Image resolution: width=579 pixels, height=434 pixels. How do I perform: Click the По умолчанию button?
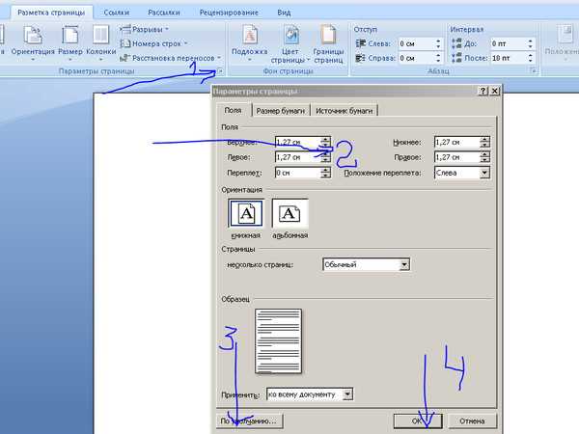click(249, 420)
